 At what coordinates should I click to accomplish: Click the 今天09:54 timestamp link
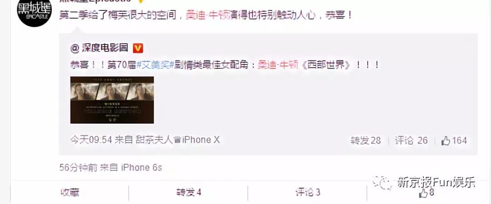(x=91, y=140)
